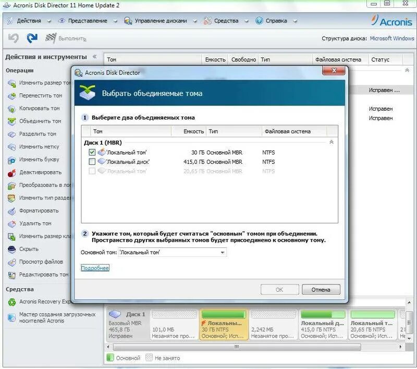This screenshot has height=369, width=417.
Task: Open the Действия menu dropdown arrow
Action: (x=49, y=21)
